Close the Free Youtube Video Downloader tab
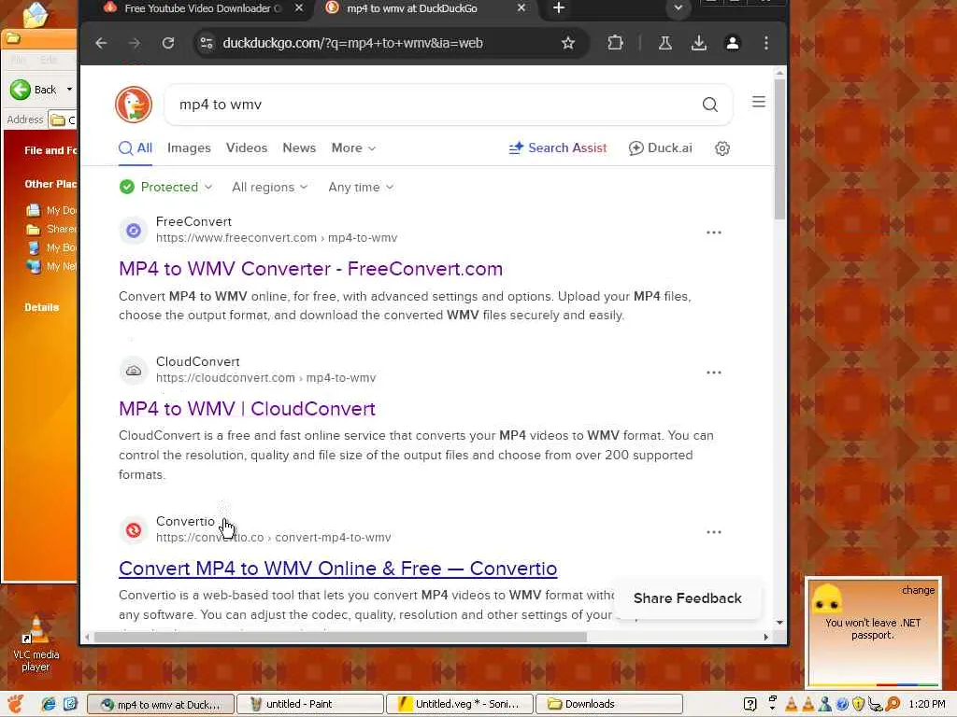Screen dimensions: 957x717 coord(298,7)
